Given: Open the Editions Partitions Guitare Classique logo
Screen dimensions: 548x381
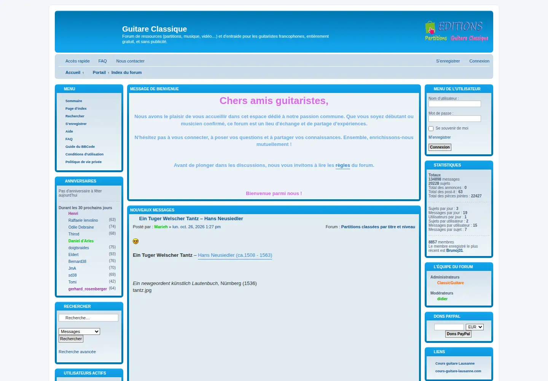Looking at the screenshot, I should pos(456,31).
